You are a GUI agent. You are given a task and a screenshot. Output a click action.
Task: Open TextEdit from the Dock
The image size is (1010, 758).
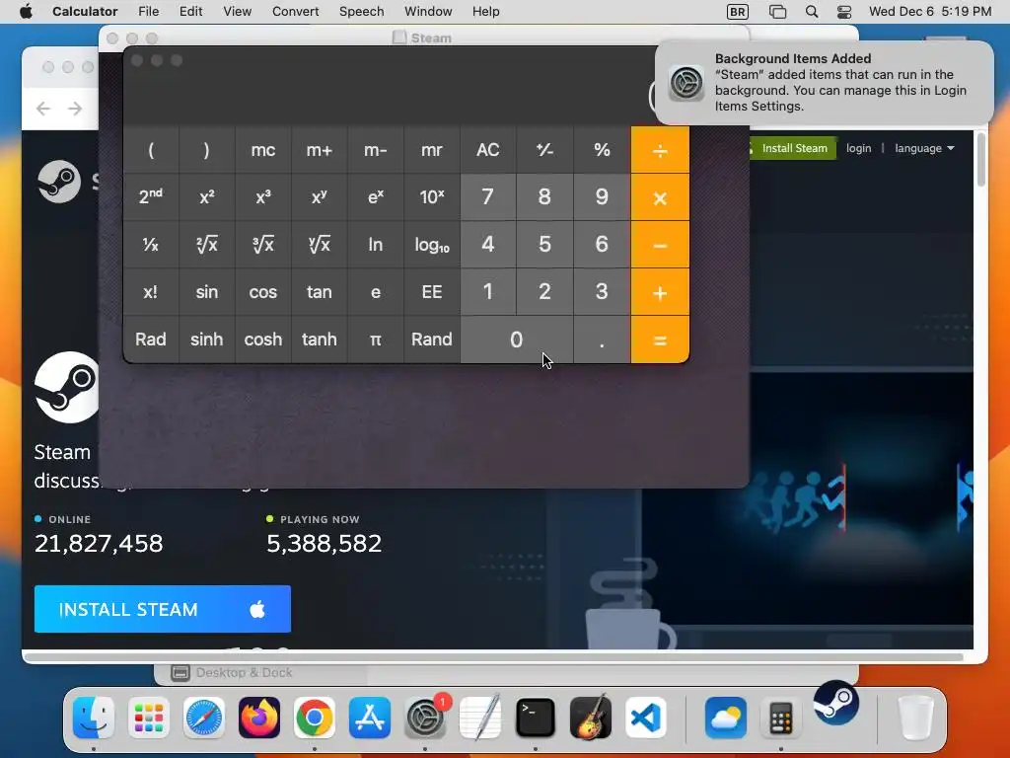point(480,718)
